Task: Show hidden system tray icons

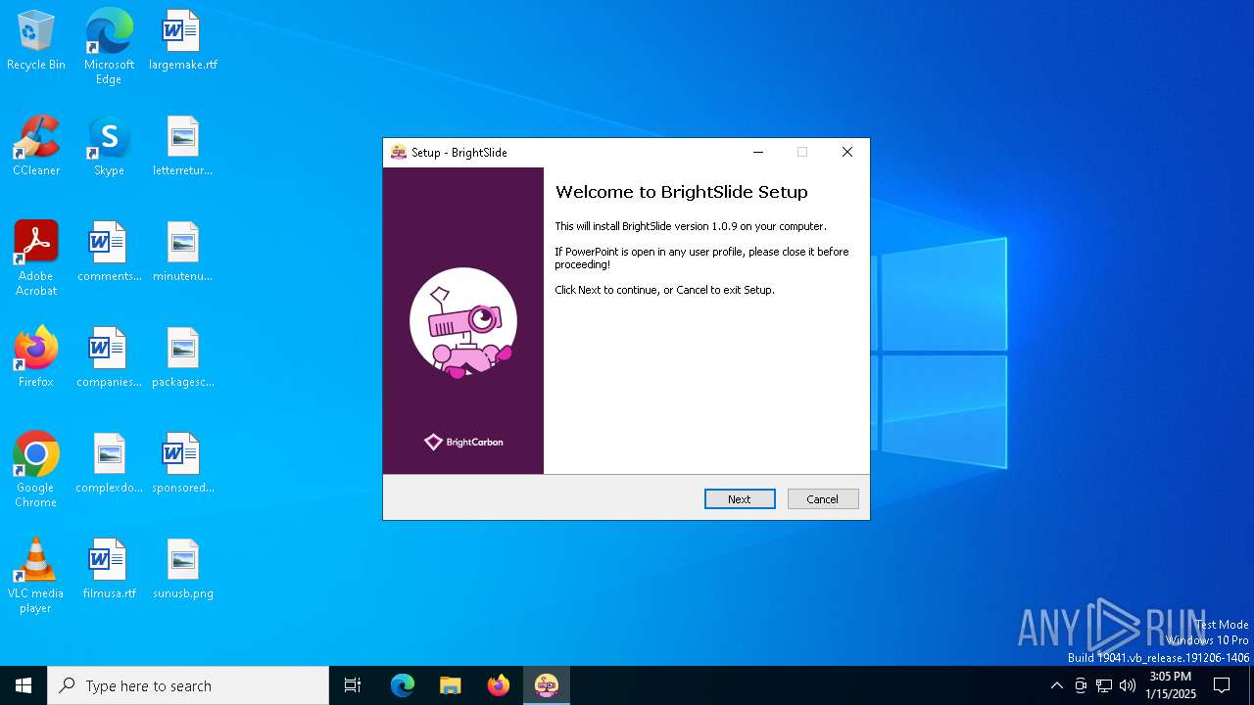Action: pos(1056,685)
